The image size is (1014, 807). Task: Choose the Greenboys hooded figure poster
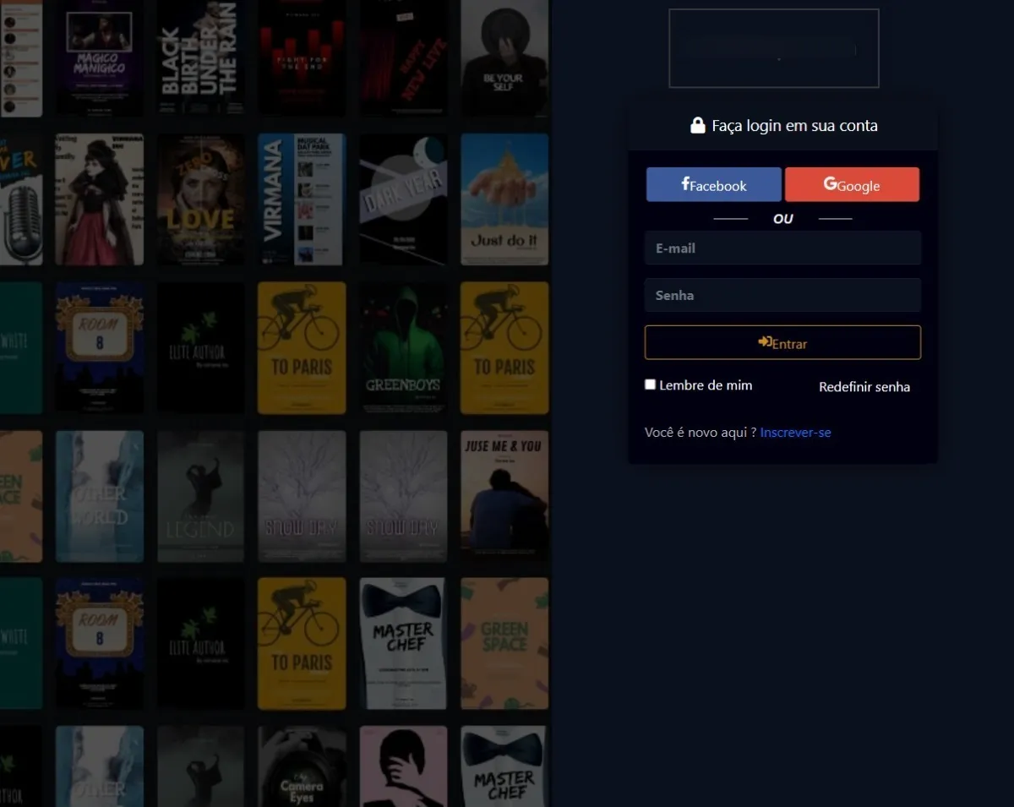tap(403, 348)
